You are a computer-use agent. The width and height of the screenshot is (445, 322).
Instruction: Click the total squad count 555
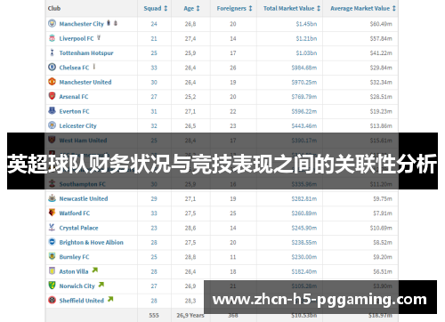coord(154,316)
